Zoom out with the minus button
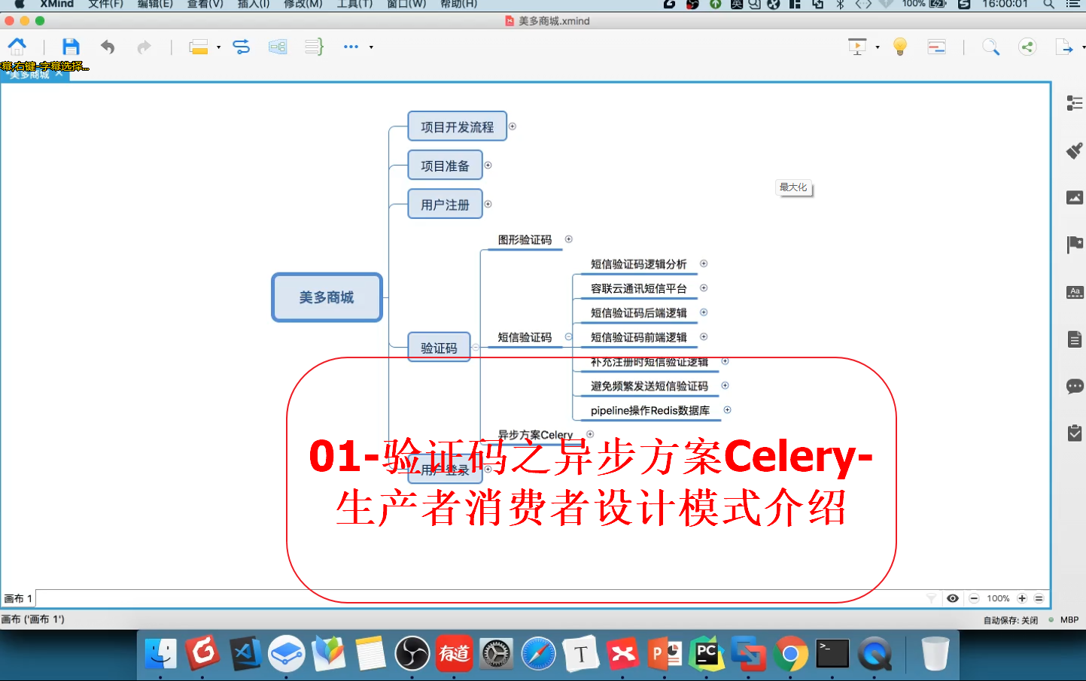 (974, 598)
